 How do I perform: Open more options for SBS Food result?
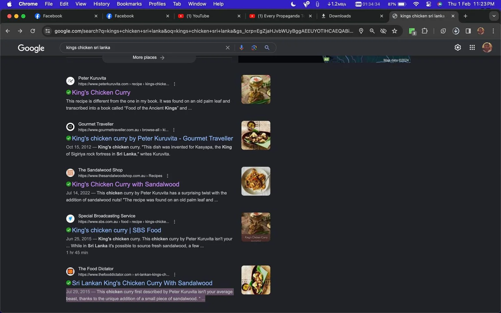coord(175,222)
